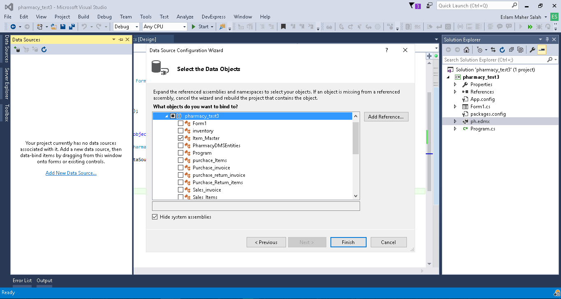Expand the Form1.cs node

coord(455,107)
